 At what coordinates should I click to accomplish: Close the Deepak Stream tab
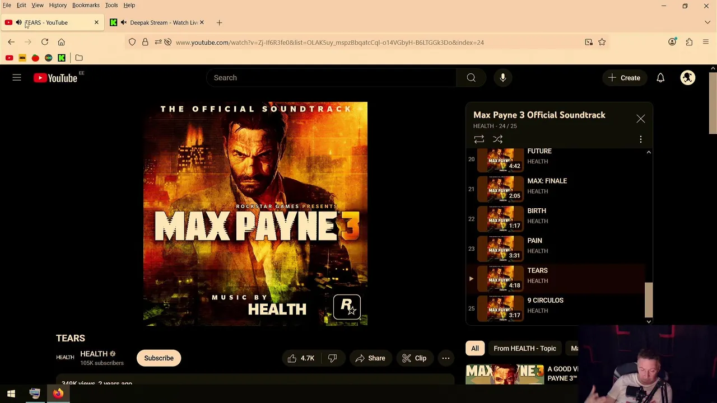[202, 22]
